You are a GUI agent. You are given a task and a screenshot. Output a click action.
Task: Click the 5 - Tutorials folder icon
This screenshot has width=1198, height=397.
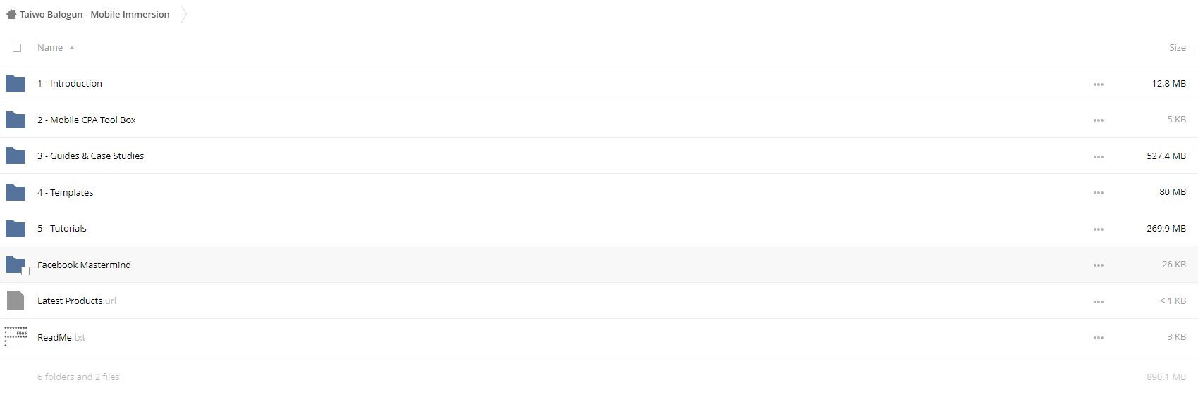[16, 228]
